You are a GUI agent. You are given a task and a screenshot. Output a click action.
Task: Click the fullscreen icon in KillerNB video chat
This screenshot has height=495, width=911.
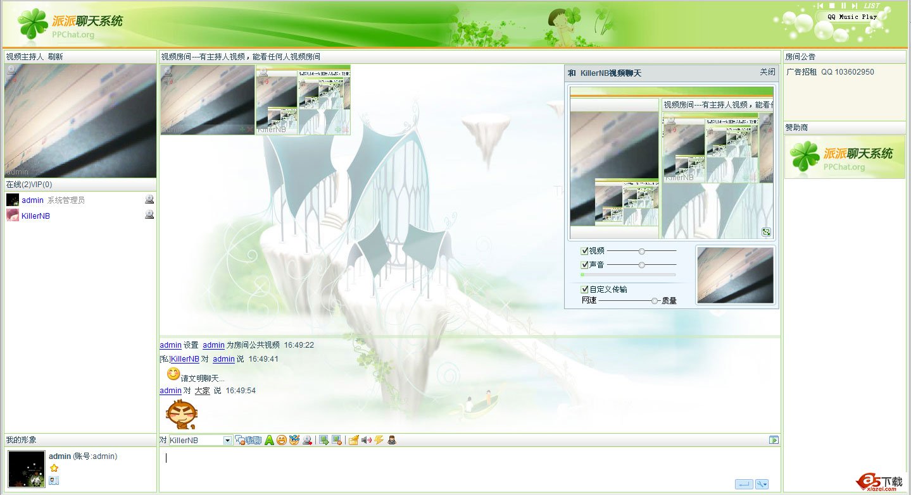[x=766, y=232]
